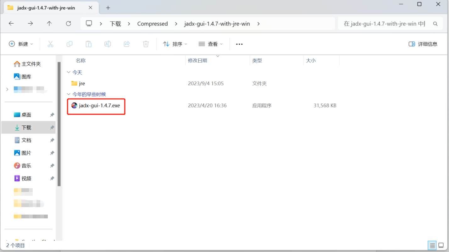
Task: Open the 排序 sort dropdown
Action: (x=175, y=44)
